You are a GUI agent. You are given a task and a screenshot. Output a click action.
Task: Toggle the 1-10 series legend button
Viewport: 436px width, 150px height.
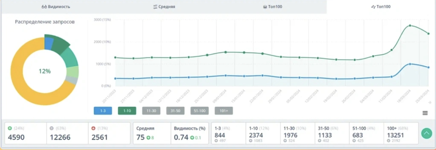127,111
